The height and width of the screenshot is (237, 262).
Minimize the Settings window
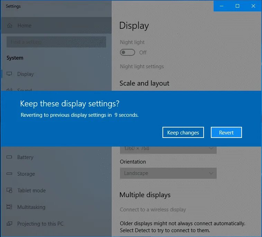point(222,6)
